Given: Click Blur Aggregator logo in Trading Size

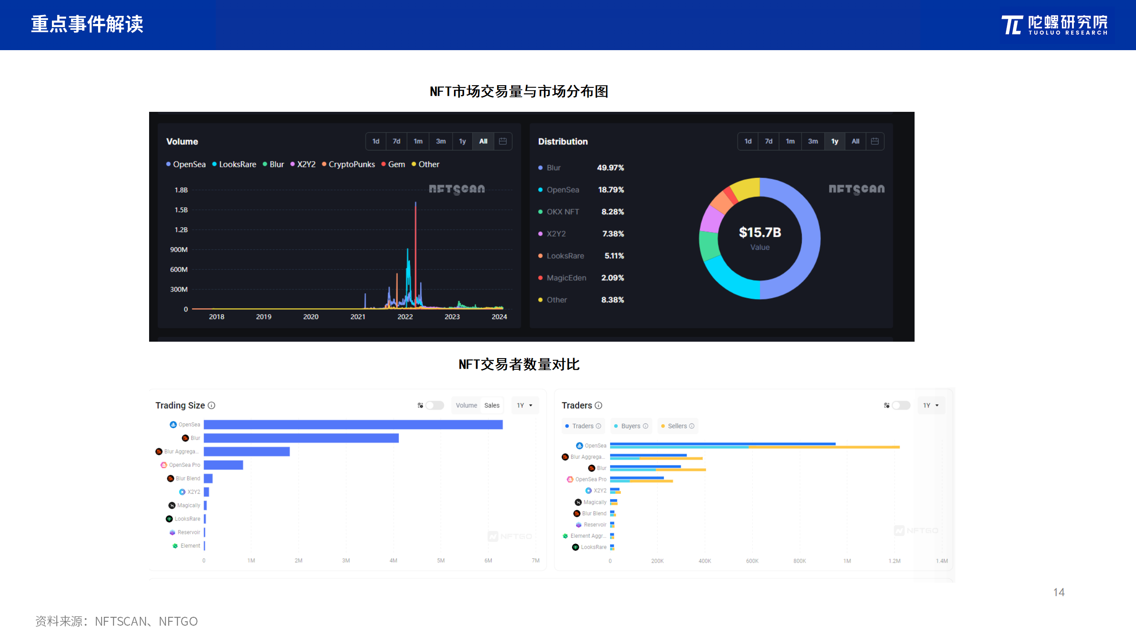Looking at the screenshot, I should tap(159, 451).
